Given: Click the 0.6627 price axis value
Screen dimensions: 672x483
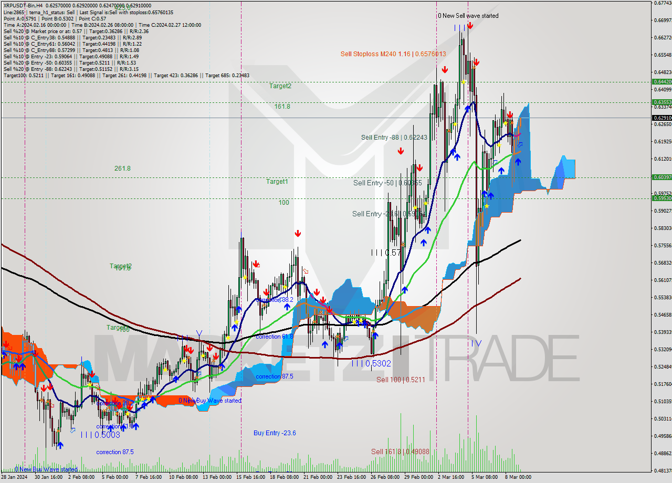Looking at the screenshot, I should tap(663, 37).
